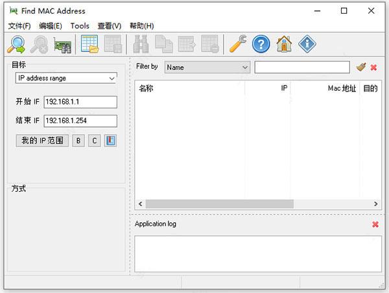Click the 我的 IP 范围 button
This screenshot has height=293, width=389.
click(x=42, y=141)
